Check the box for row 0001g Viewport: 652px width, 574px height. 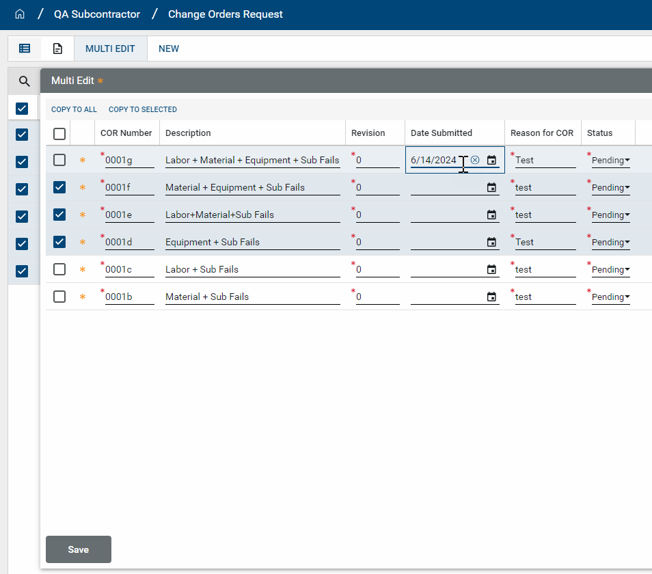pos(59,160)
